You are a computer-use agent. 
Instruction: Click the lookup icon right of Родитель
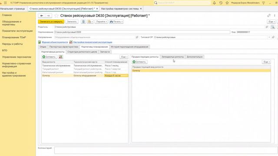(273, 27)
